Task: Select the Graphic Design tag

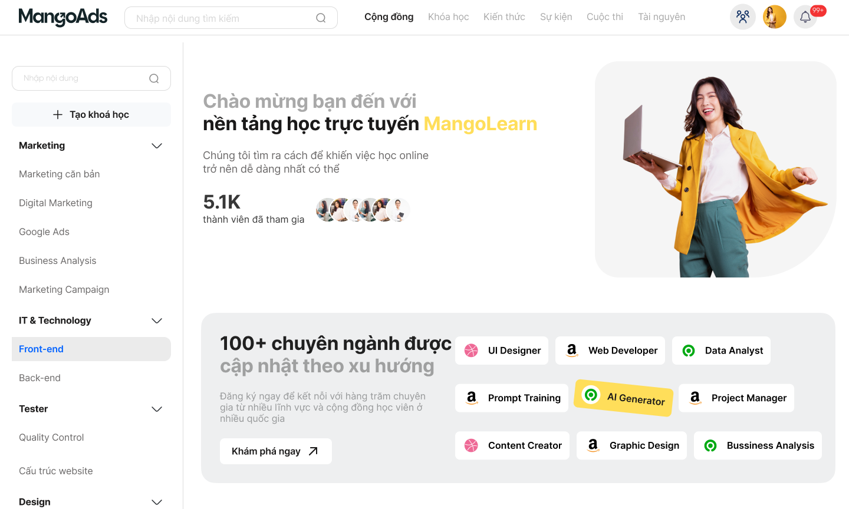Action: [631, 445]
